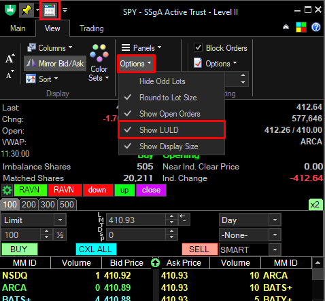Toggle the Block Orders checkbox
The image size is (325, 301).
199,47
